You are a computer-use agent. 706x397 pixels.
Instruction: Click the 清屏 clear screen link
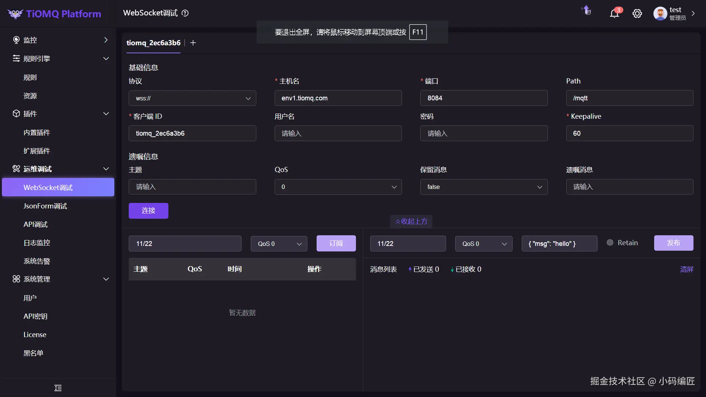coord(687,269)
